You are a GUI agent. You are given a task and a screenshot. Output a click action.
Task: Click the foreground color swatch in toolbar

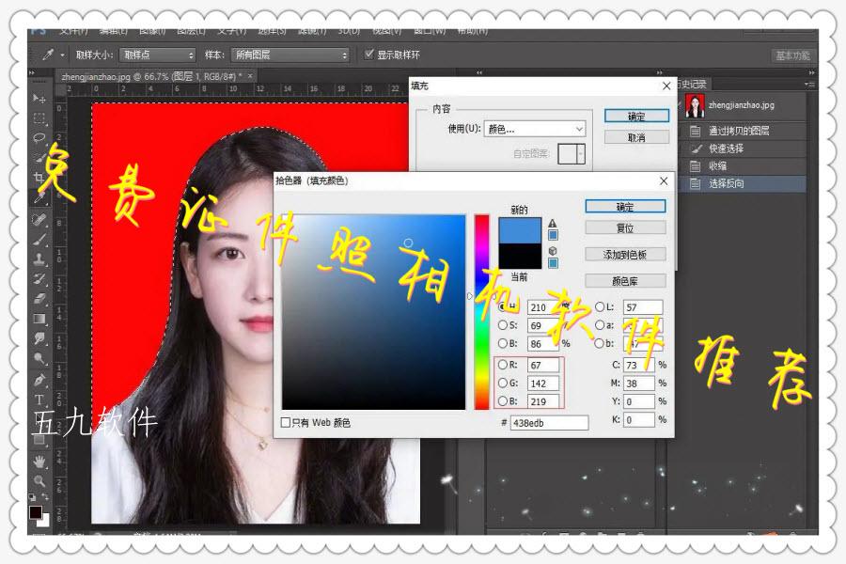point(35,511)
